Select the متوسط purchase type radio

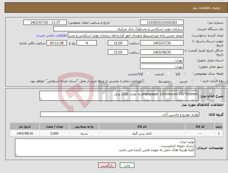click(x=173, y=80)
